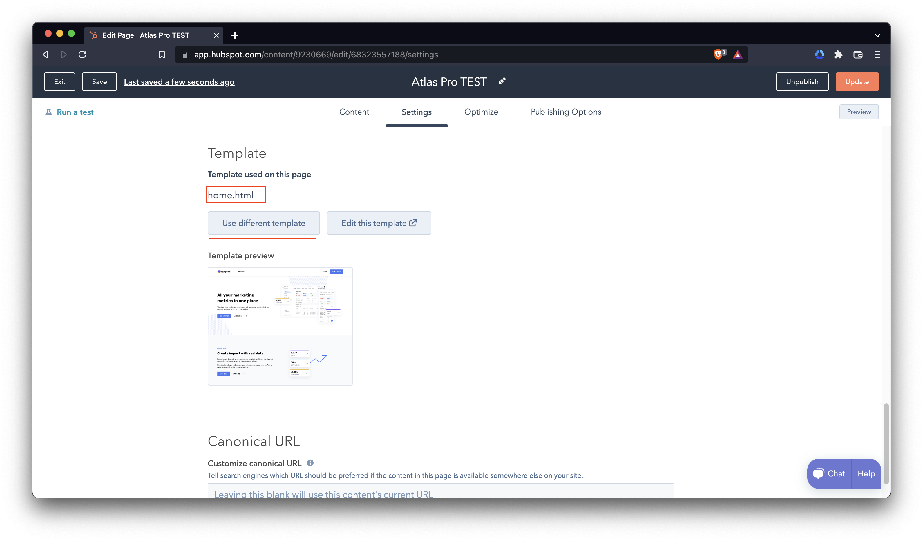
Task: Click the orange Update button
Action: click(857, 82)
